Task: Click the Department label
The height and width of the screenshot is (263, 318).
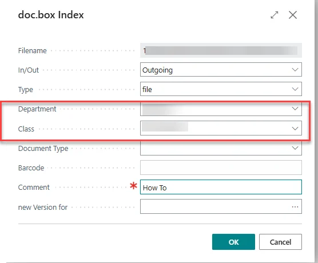Action: pyautogui.click(x=37, y=109)
